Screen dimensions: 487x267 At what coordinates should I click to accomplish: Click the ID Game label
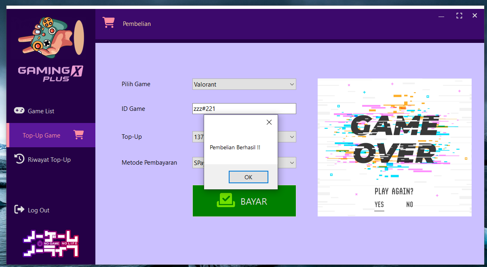[133, 109]
